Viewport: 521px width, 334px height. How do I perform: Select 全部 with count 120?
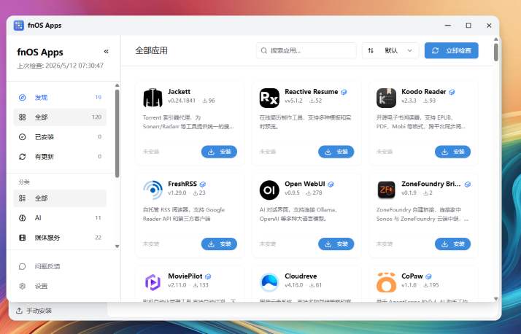60,117
